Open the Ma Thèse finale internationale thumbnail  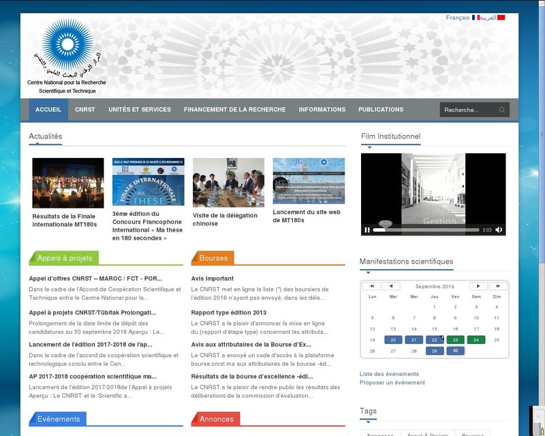pyautogui.click(x=148, y=181)
